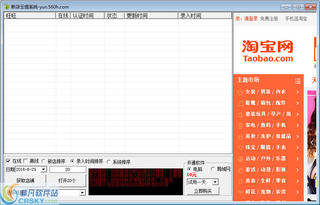Expand arrow beside 女装 / 男装 / 内衣
320x205 pixels.
[x=297, y=92]
